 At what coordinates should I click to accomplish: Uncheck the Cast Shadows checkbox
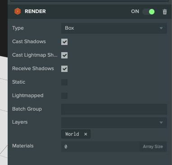coord(64,42)
